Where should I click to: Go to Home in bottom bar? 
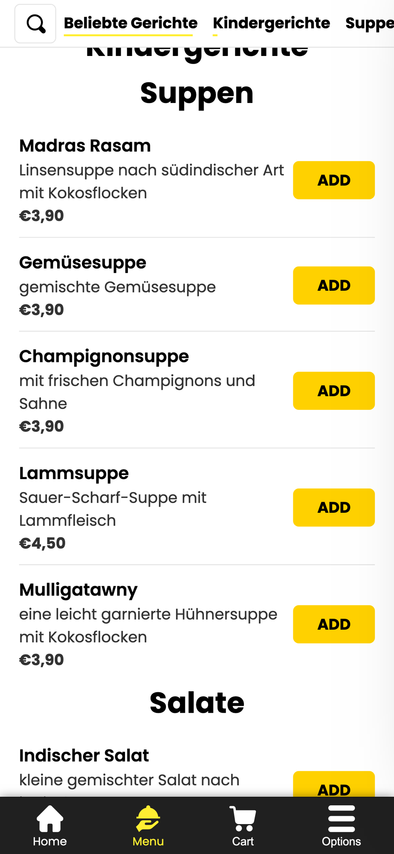[50, 826]
